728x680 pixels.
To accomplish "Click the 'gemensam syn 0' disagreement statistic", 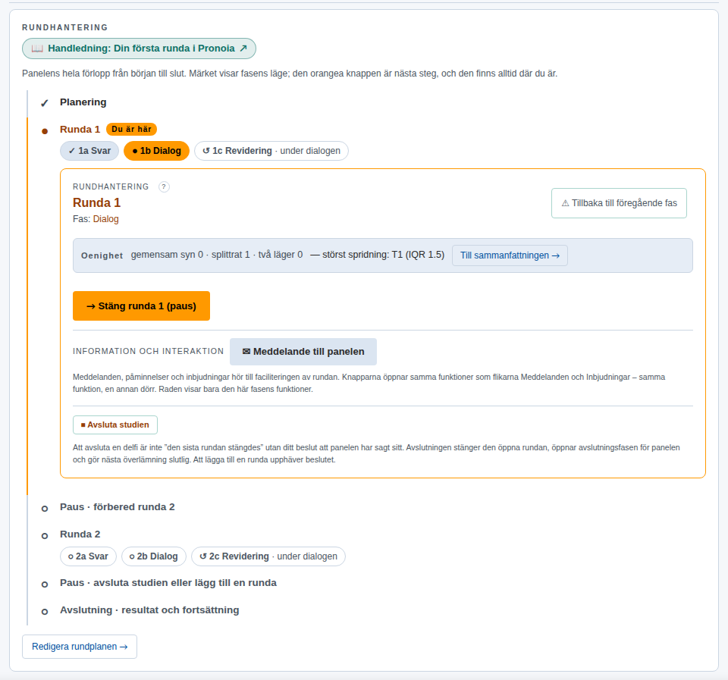I will click(167, 255).
